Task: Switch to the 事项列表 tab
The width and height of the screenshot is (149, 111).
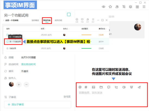Action: 47,20
